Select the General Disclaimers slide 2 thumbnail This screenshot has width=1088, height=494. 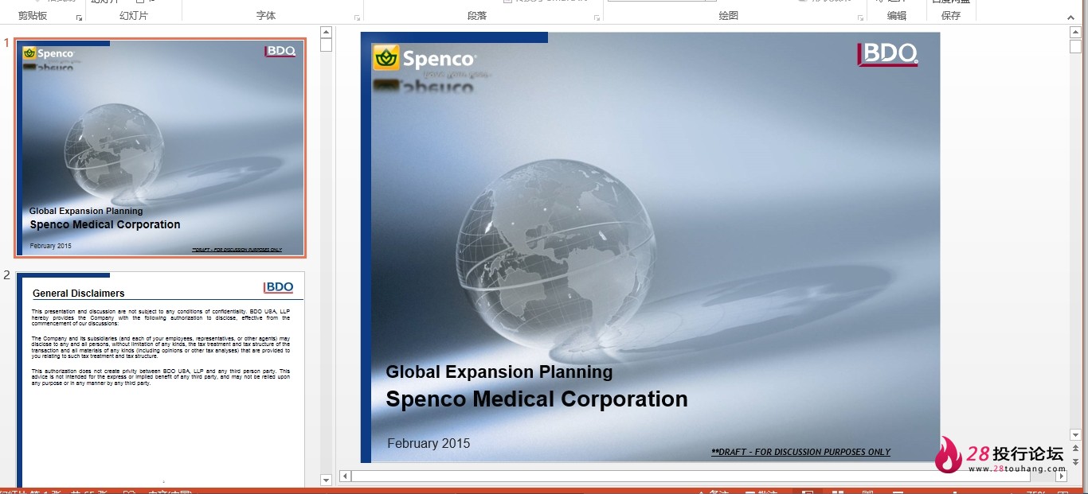pos(160,378)
